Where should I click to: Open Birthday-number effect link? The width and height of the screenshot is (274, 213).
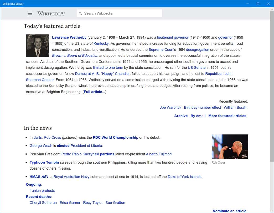click(202, 108)
